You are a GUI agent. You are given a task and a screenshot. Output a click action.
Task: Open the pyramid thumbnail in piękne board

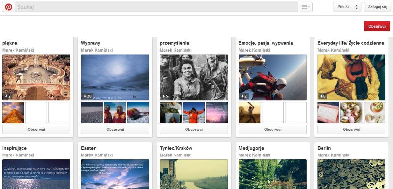coord(13,112)
